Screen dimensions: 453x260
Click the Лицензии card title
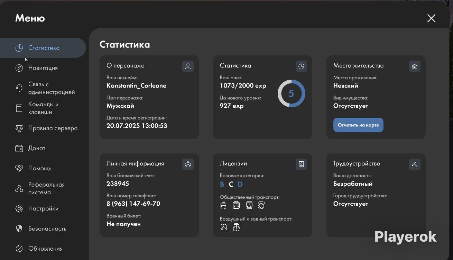click(233, 163)
